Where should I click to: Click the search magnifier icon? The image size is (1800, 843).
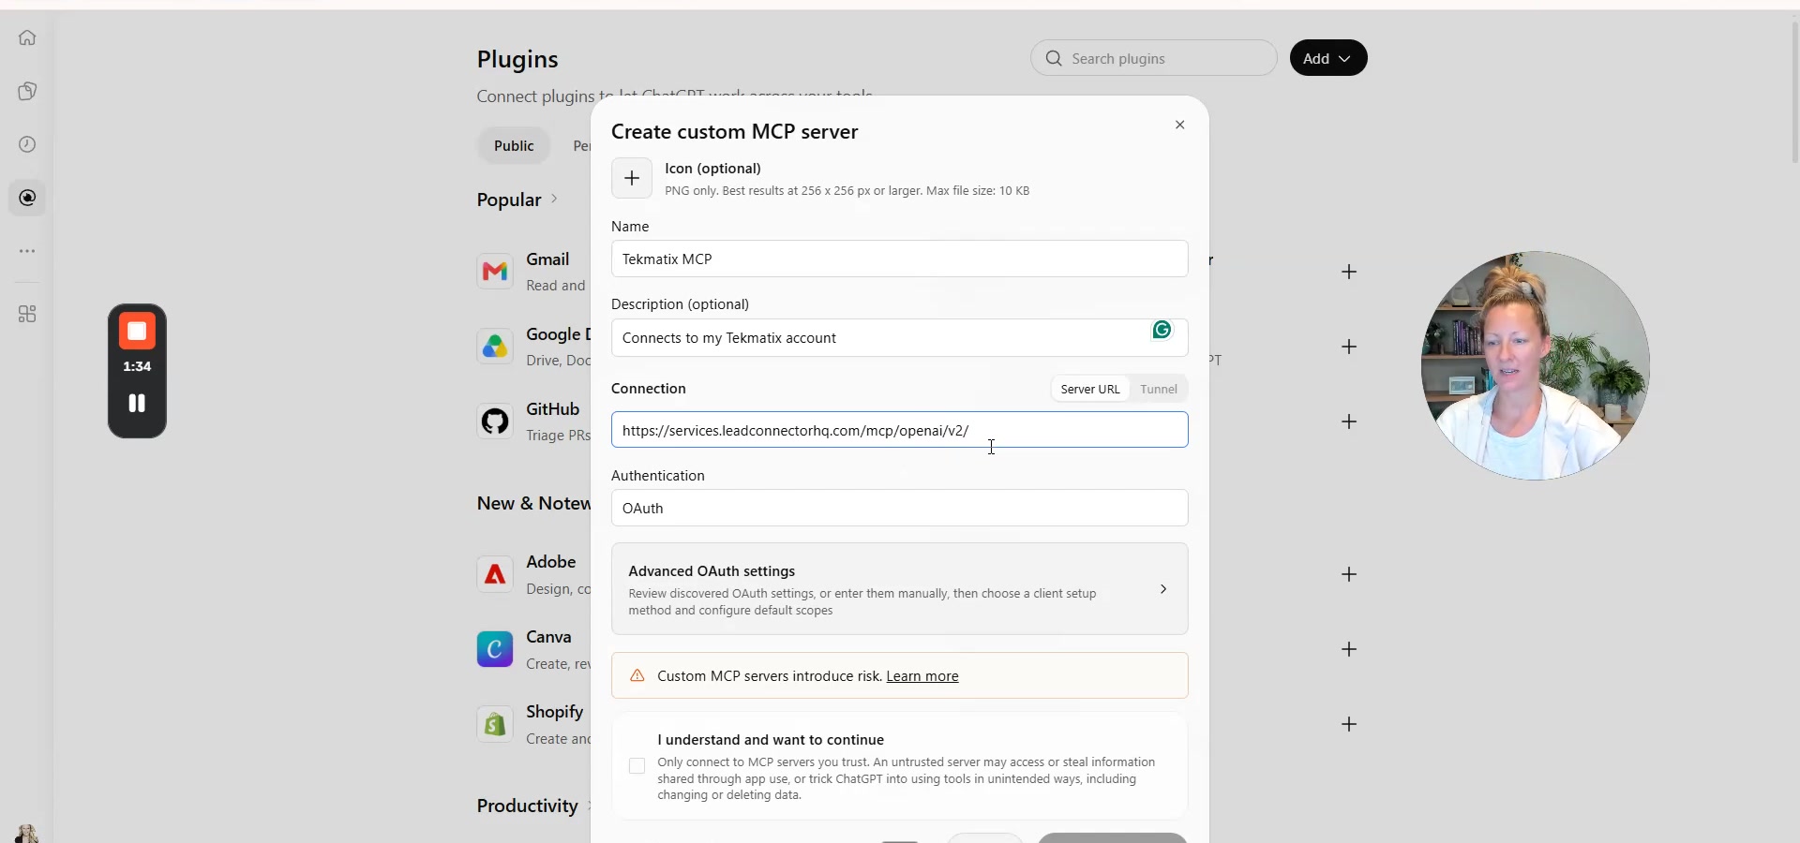click(1054, 58)
